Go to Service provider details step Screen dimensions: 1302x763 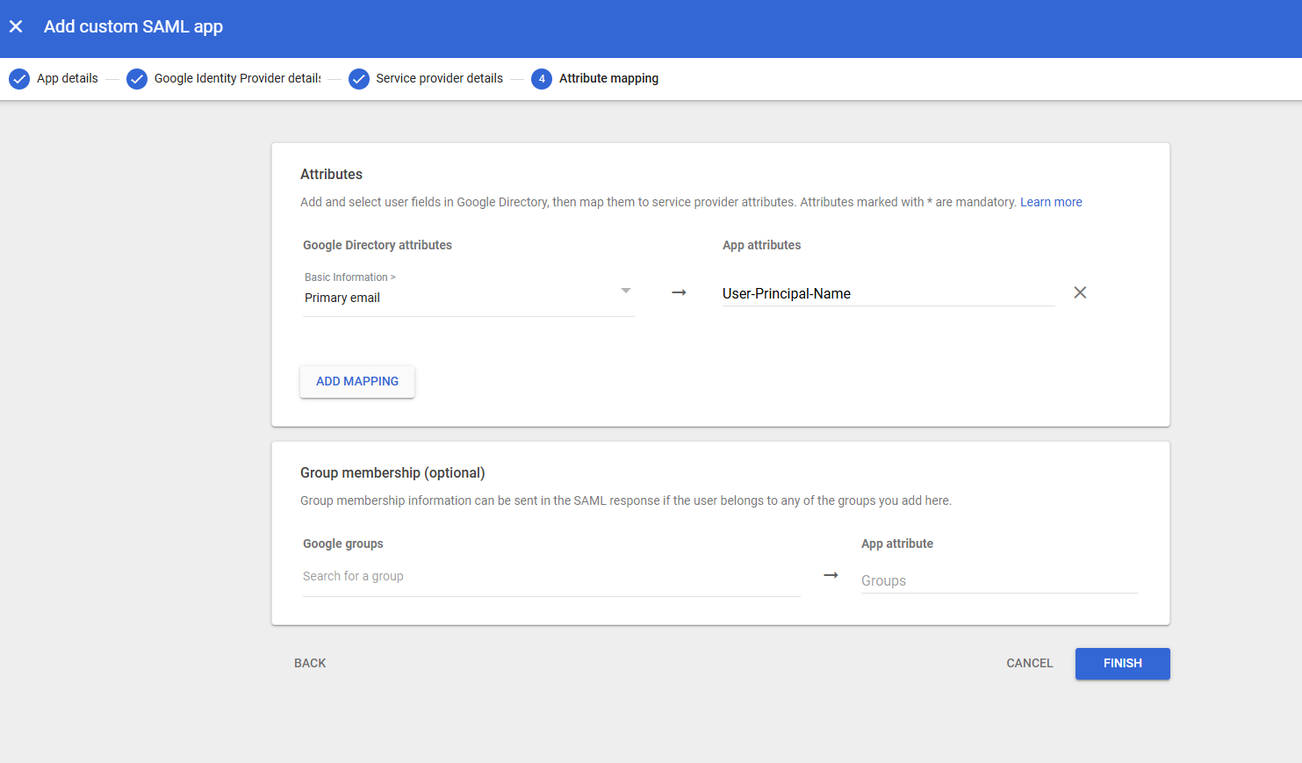coord(439,78)
